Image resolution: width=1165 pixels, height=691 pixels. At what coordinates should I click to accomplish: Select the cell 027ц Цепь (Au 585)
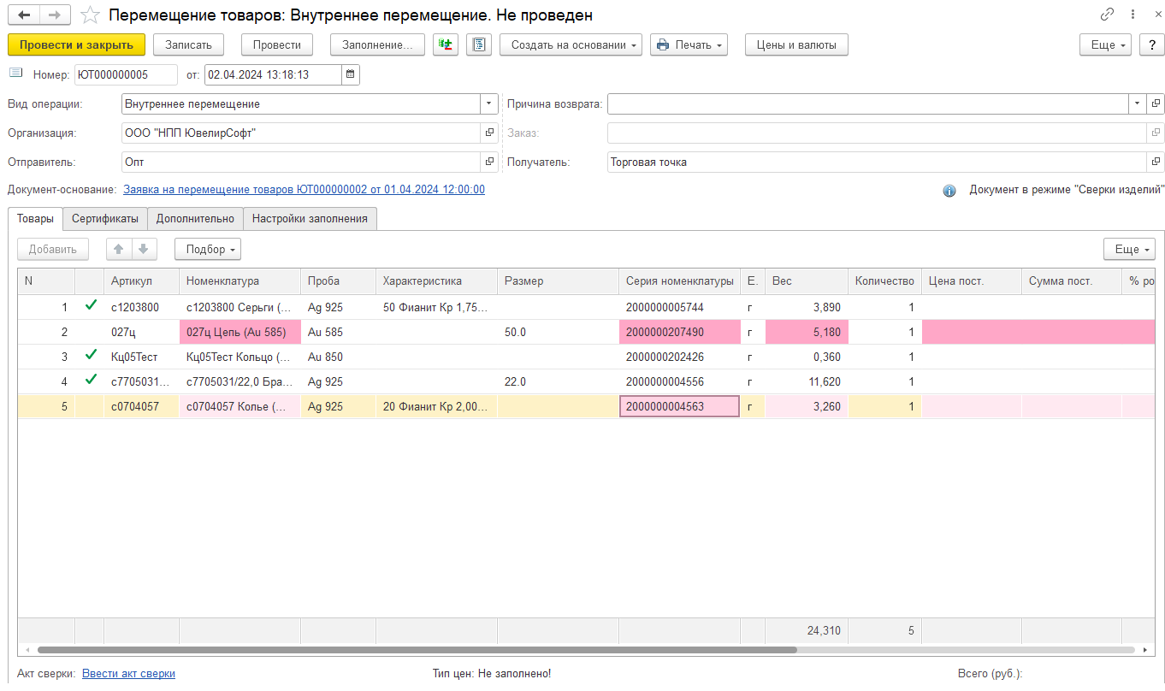(x=240, y=332)
